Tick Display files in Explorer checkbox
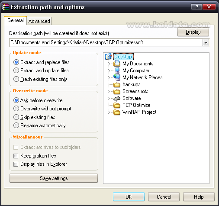 16,164
